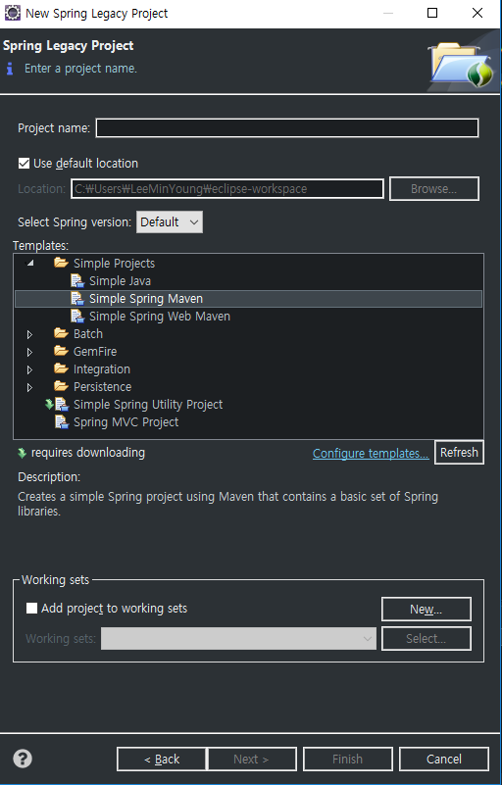Select Simple Spring Utility Project template
Viewport: 502px width, 785px height.
(x=148, y=404)
